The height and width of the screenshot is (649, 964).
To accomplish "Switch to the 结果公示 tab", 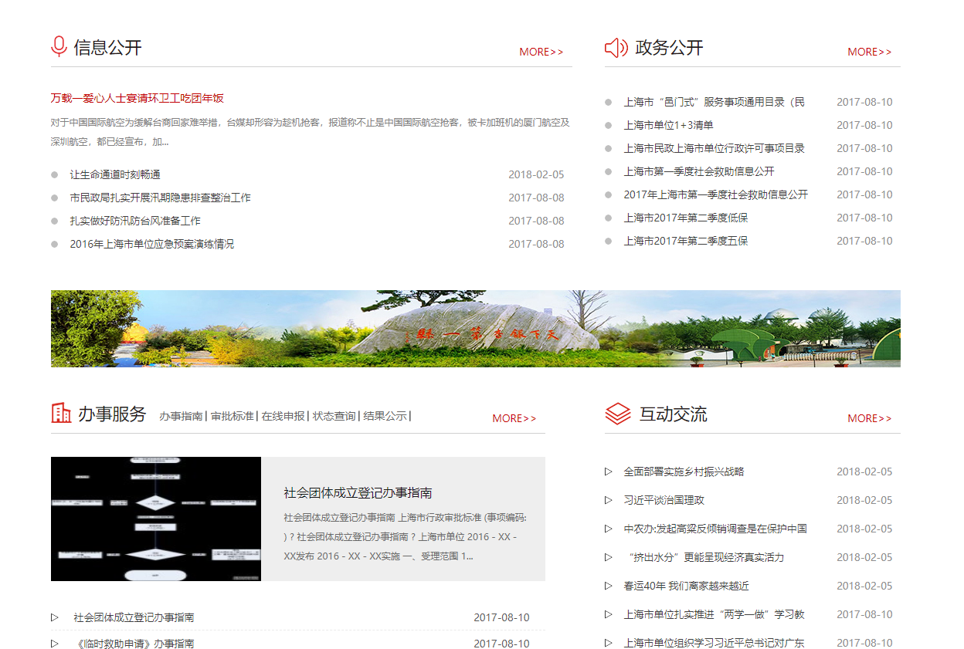I will pyautogui.click(x=385, y=416).
